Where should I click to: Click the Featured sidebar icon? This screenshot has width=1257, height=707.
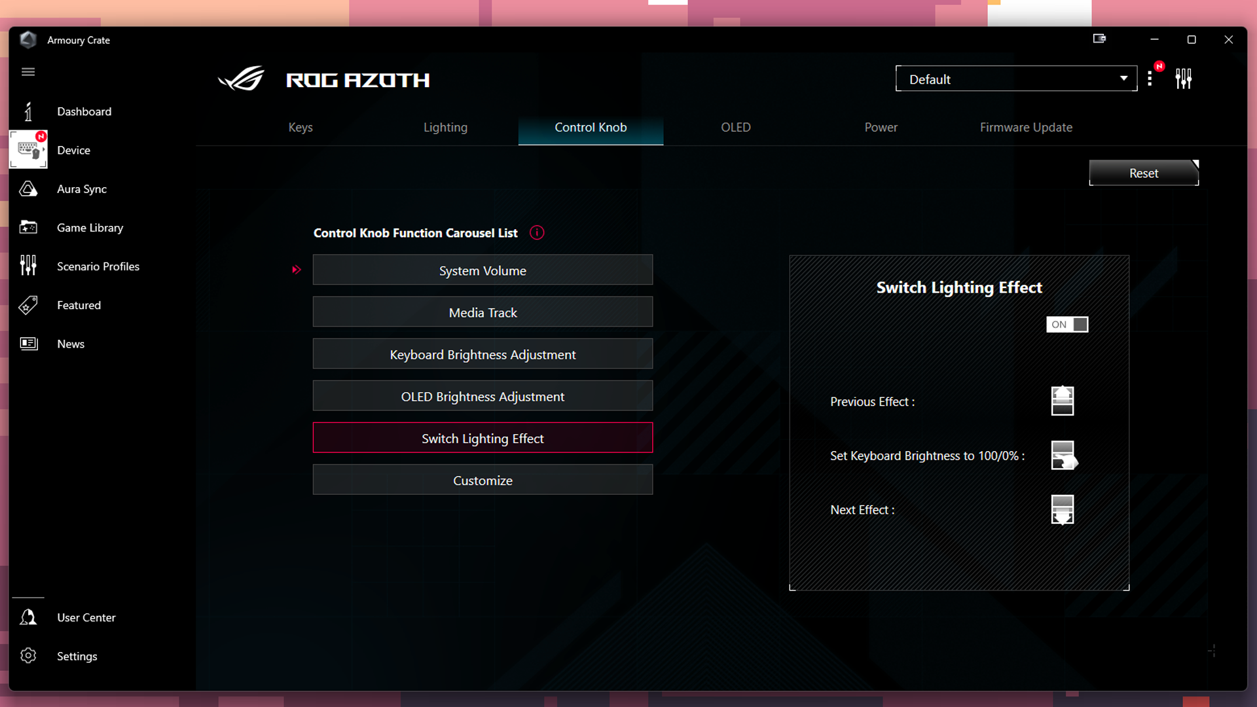pyautogui.click(x=29, y=304)
